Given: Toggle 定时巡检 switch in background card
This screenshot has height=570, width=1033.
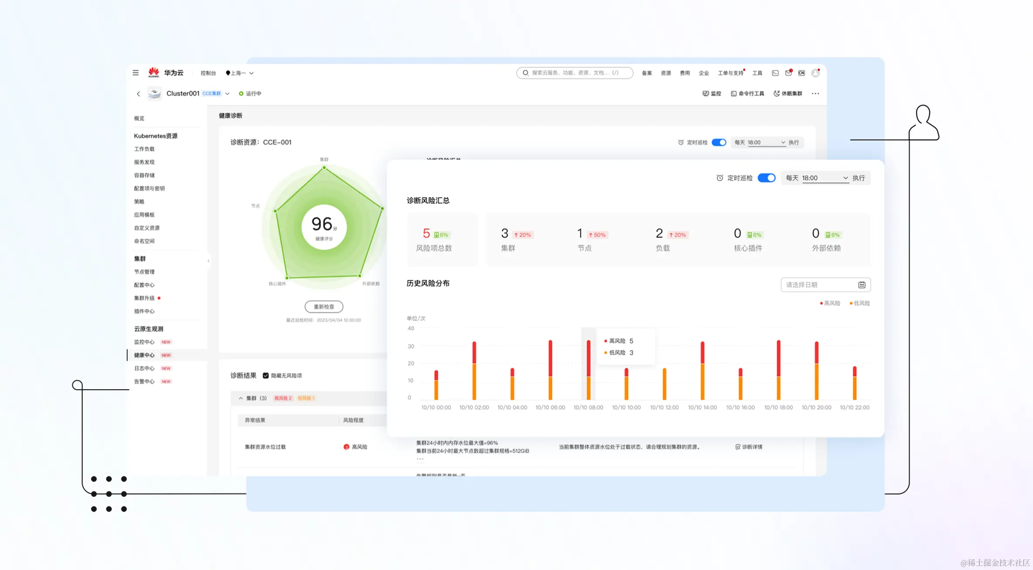Looking at the screenshot, I should coord(719,142).
